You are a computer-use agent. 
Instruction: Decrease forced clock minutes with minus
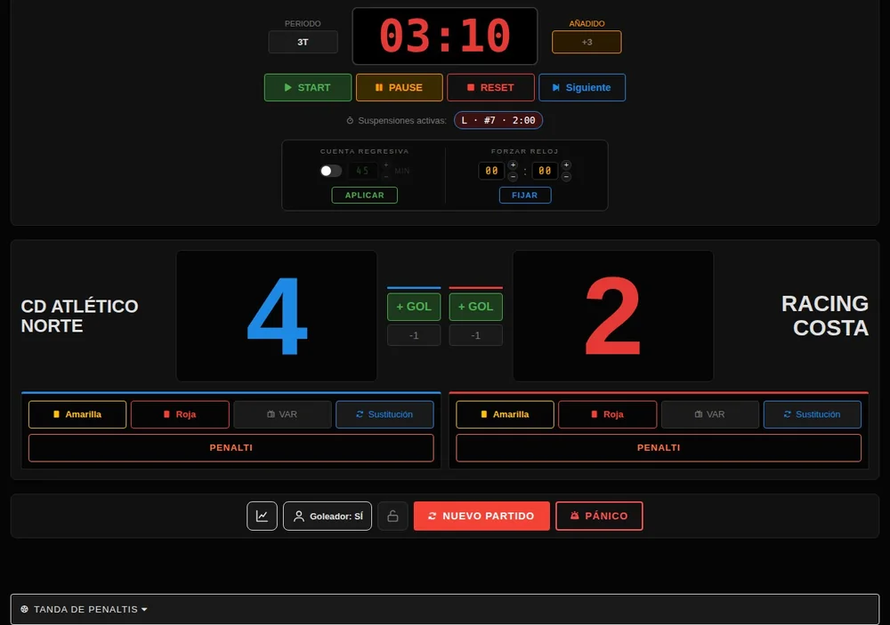point(513,176)
